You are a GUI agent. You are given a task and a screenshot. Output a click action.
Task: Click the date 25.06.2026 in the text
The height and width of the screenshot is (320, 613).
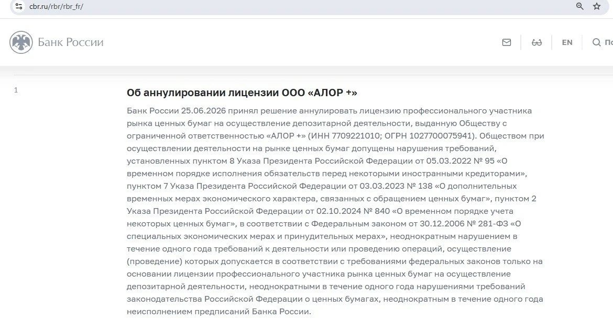pyautogui.click(x=203, y=111)
